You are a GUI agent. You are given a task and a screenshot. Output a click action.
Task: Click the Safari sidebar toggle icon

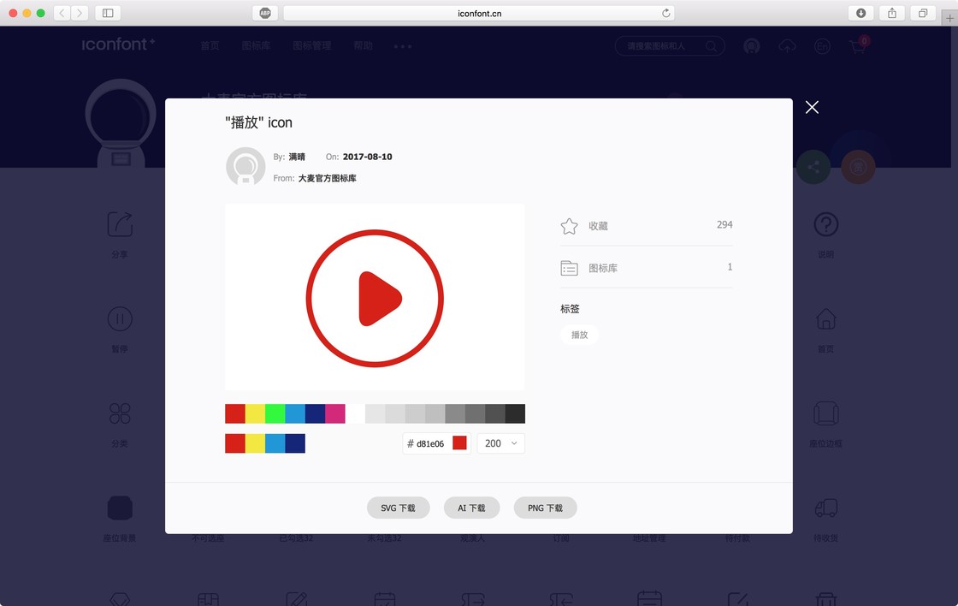tap(108, 13)
